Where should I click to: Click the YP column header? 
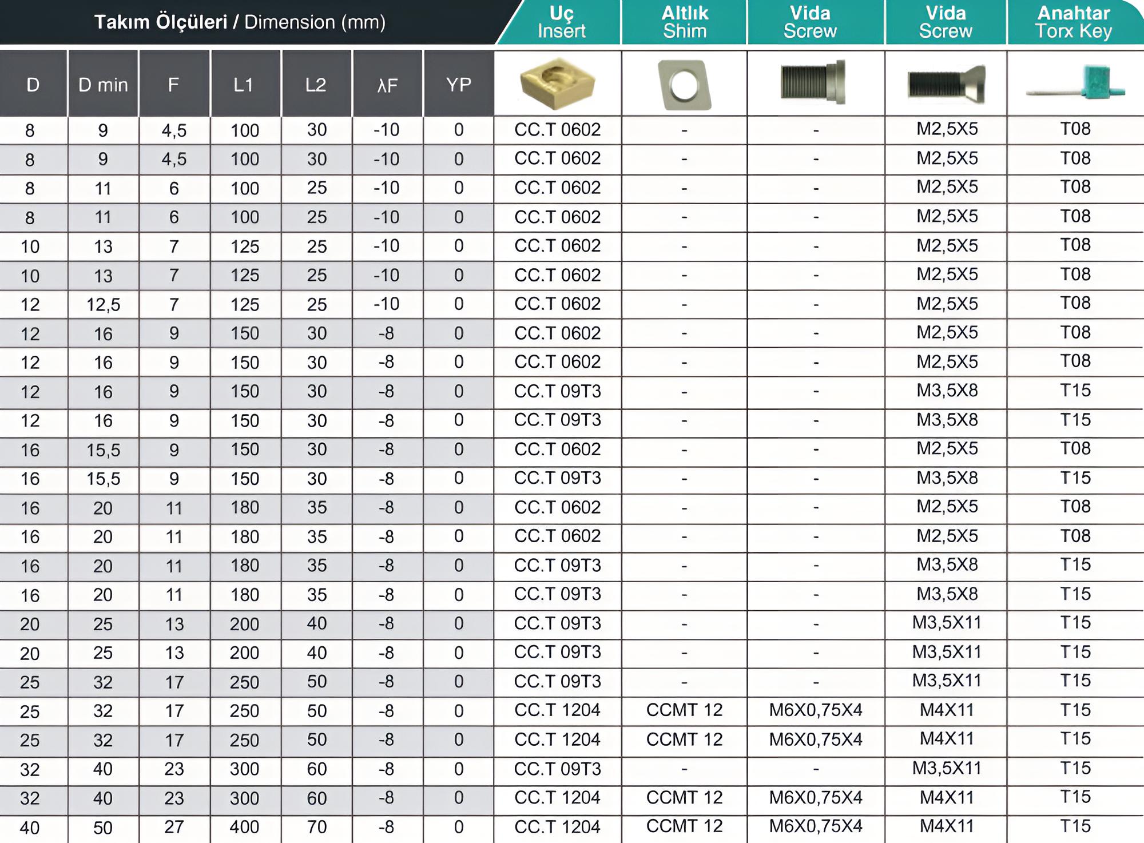pos(458,85)
